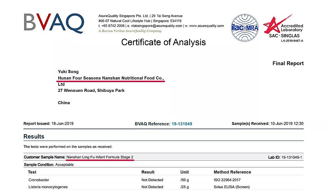This screenshot has width=328, height=190.
Task: Open BVAQ Reference 19-131049 link
Action: (182, 124)
